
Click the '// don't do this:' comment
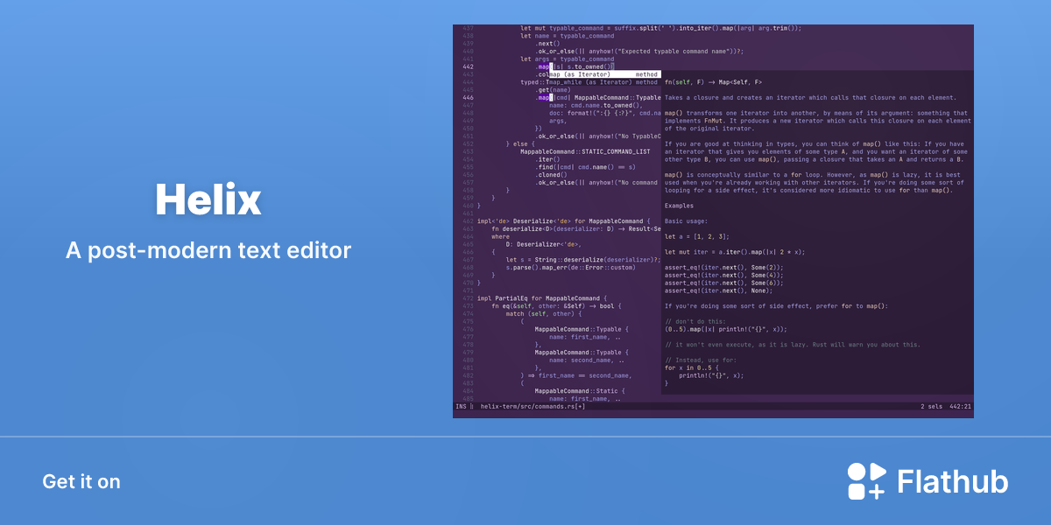[x=695, y=321]
